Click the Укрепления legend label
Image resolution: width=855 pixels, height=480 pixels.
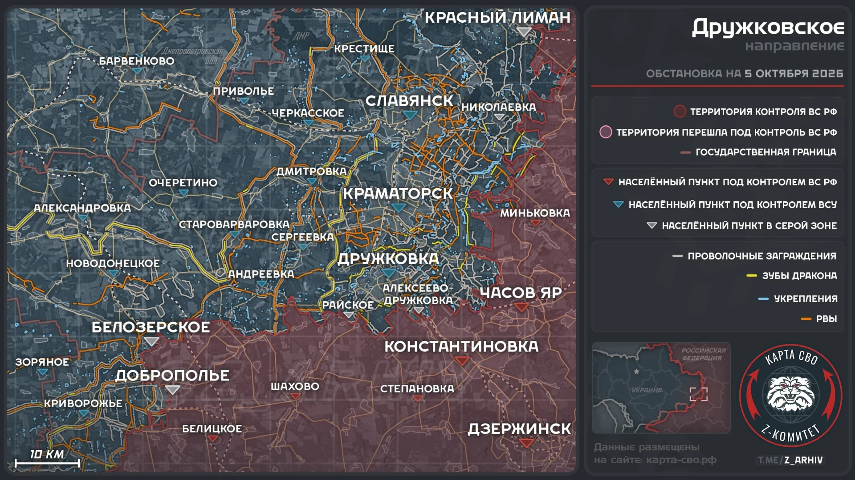coord(806,299)
